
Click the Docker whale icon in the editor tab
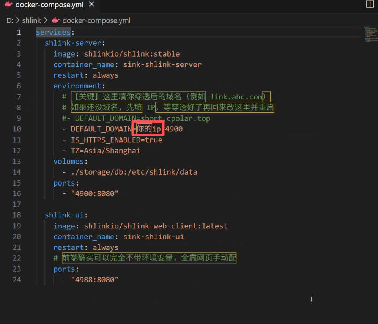(8, 5)
